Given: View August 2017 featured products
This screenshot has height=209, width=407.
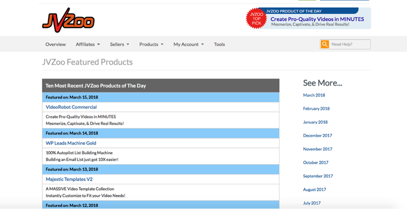Looking at the screenshot, I should click(314, 190).
